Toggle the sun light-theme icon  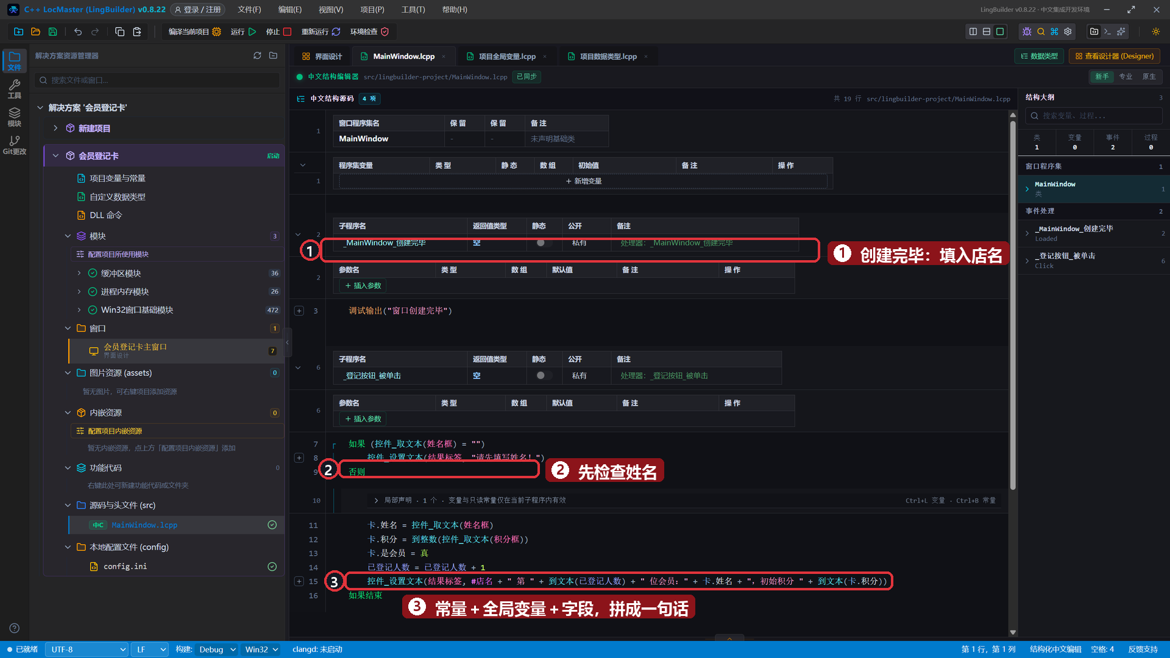1156,32
